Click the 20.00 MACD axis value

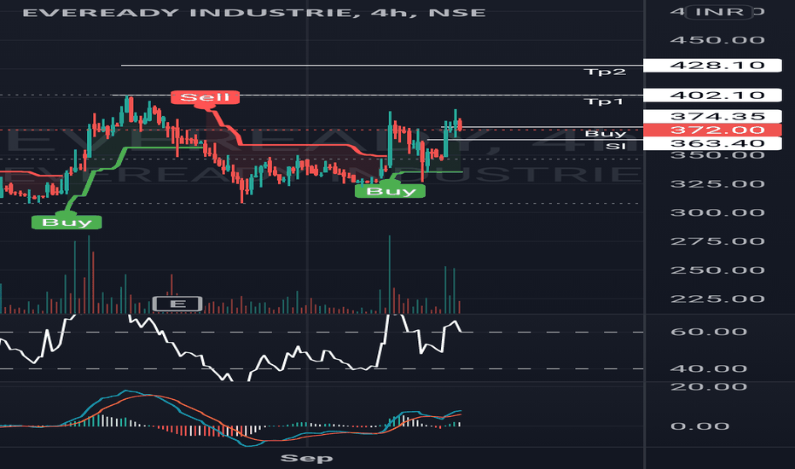tap(709, 387)
